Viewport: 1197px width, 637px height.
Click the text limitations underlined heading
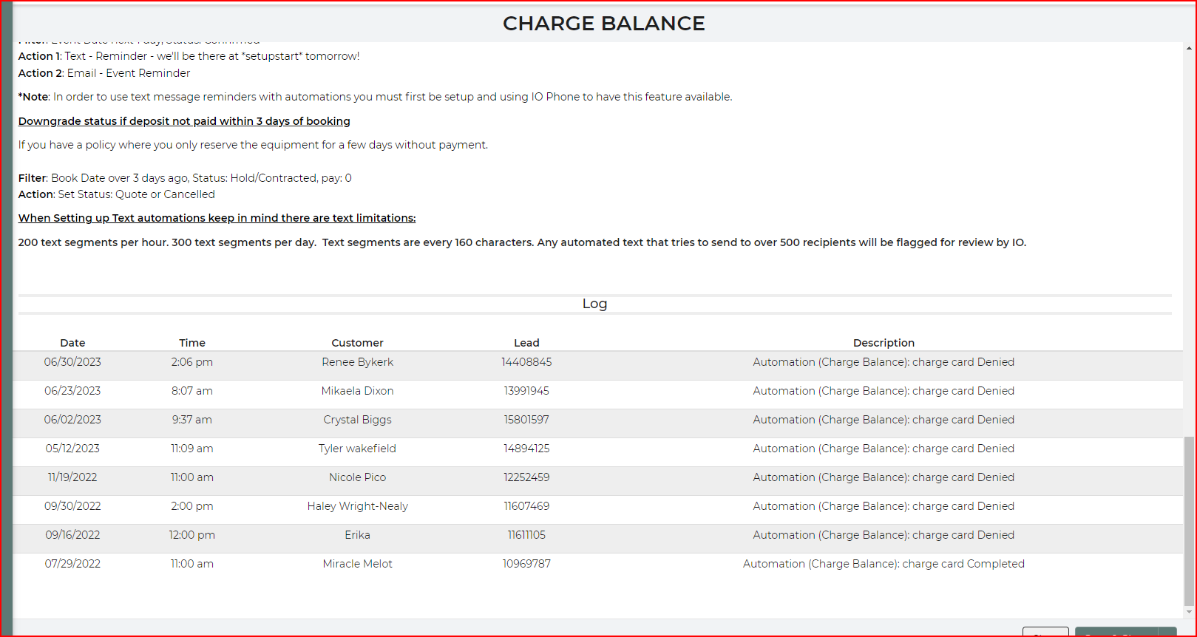[x=217, y=218]
